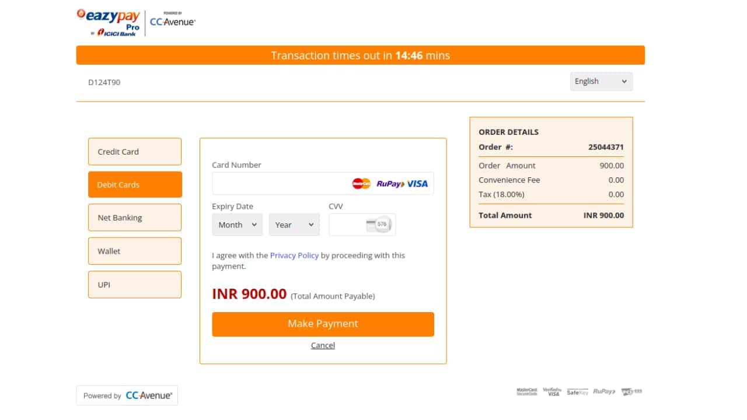Click the eazypay Pro ICICI Bank logo
This screenshot has height=420, width=747.
(109, 23)
